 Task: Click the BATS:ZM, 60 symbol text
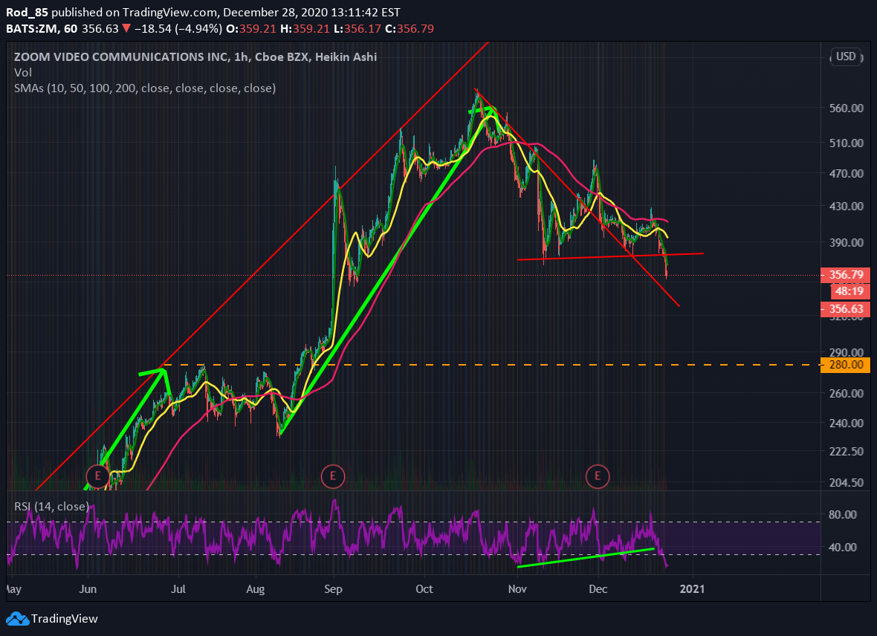[x=42, y=28]
